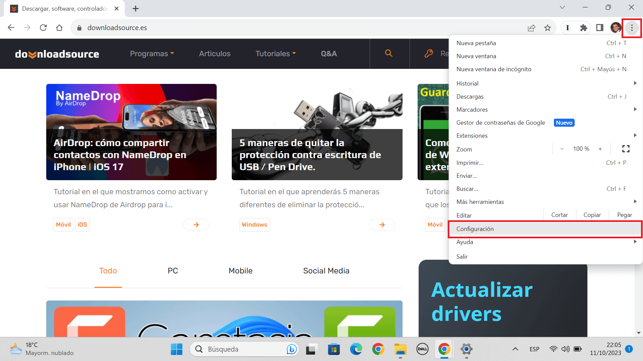Click the iOS tag under AirDrop article
The height and width of the screenshot is (361, 643).
82,225
